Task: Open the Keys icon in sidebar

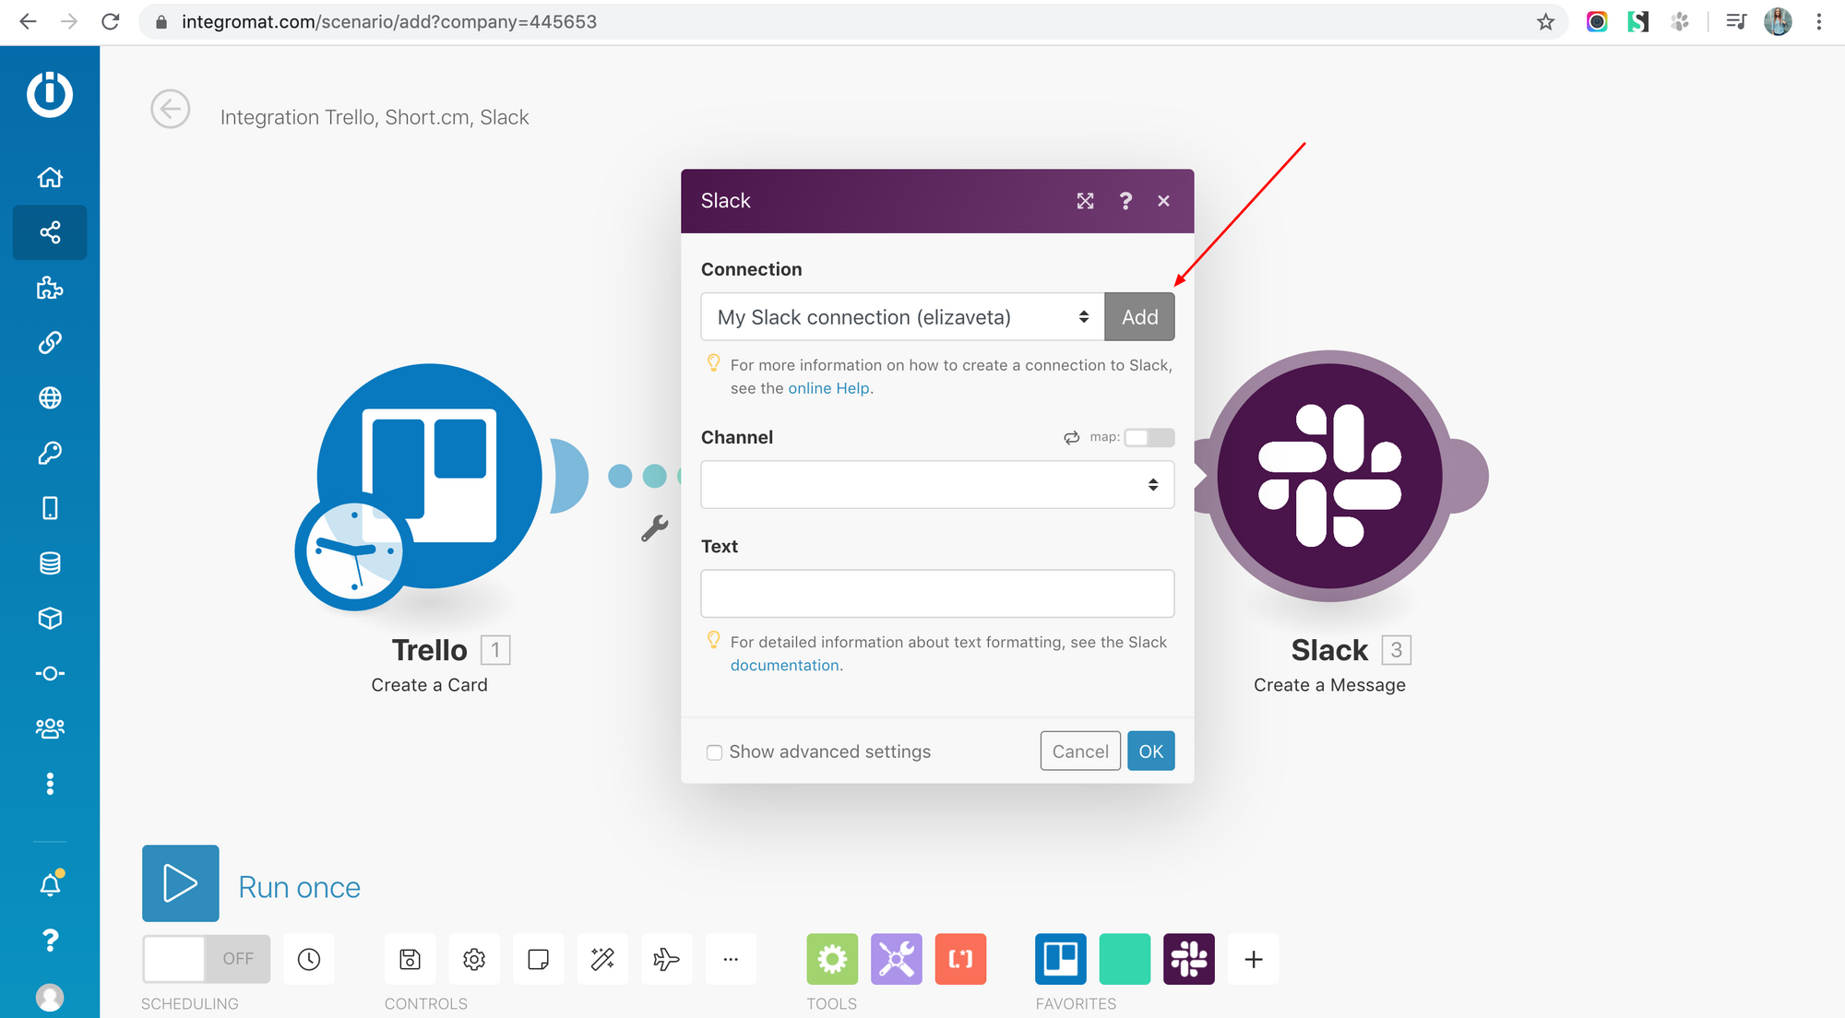Action: pos(50,453)
